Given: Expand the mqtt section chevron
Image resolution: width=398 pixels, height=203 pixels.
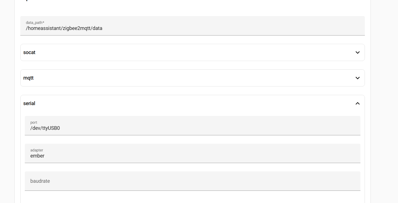Looking at the screenshot, I should pos(358,78).
